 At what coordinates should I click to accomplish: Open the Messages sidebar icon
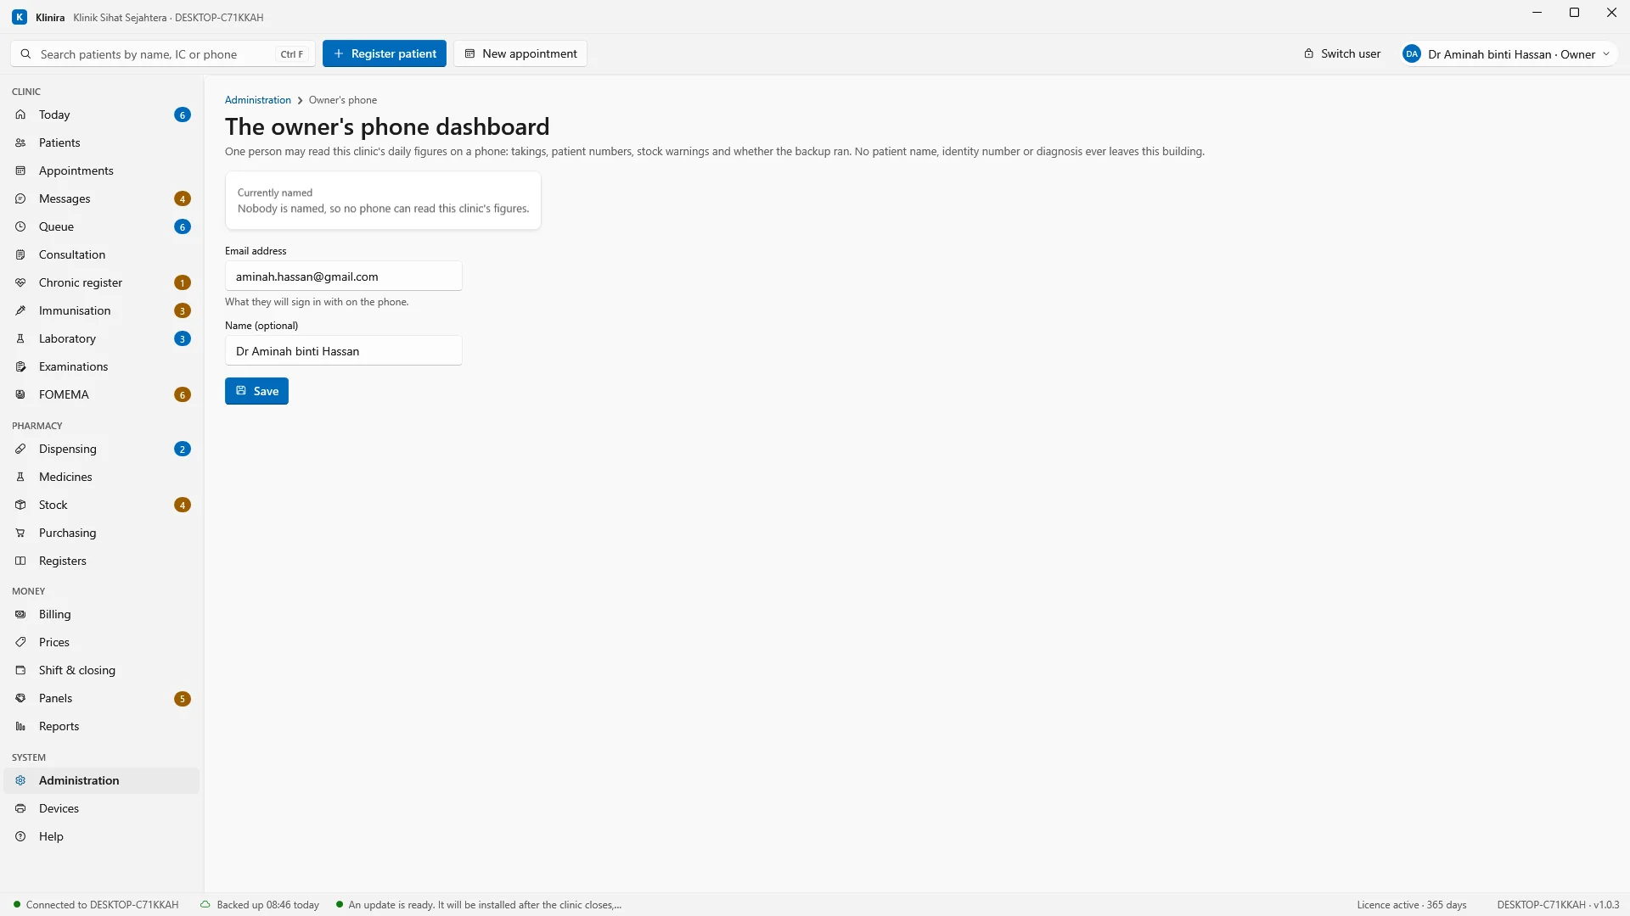pyautogui.click(x=20, y=198)
